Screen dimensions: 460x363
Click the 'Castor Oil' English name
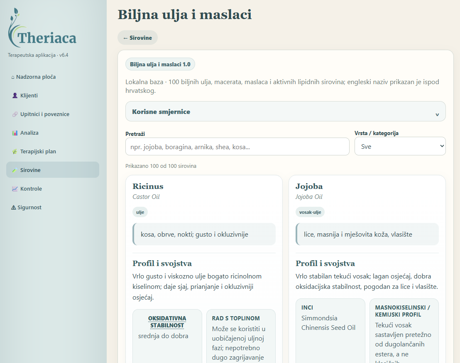pos(146,197)
